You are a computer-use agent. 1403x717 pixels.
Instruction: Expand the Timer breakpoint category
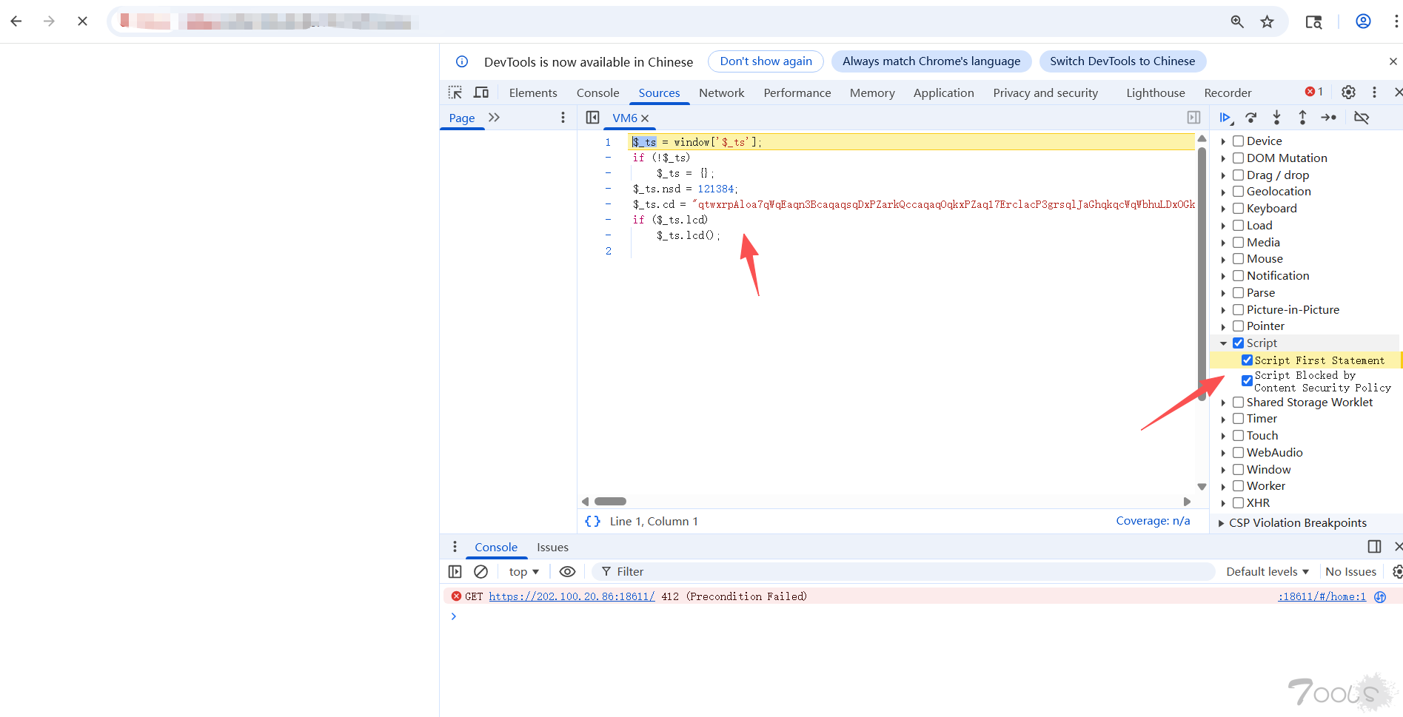pos(1223,420)
